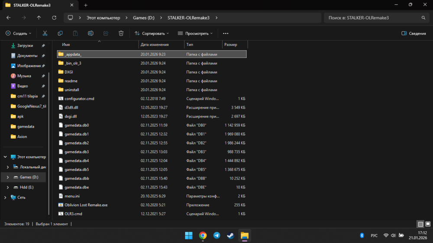Click the Delete trash icon
The height and width of the screenshot is (243, 433).
tap(121, 33)
